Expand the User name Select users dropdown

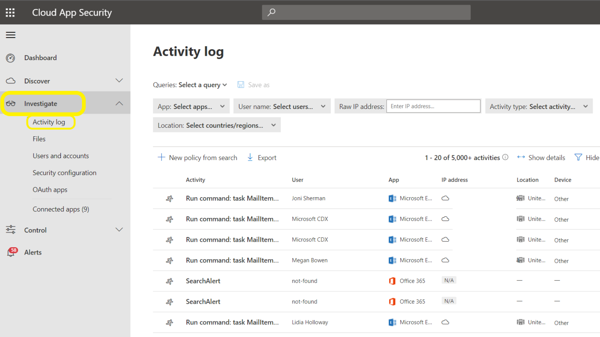282,106
